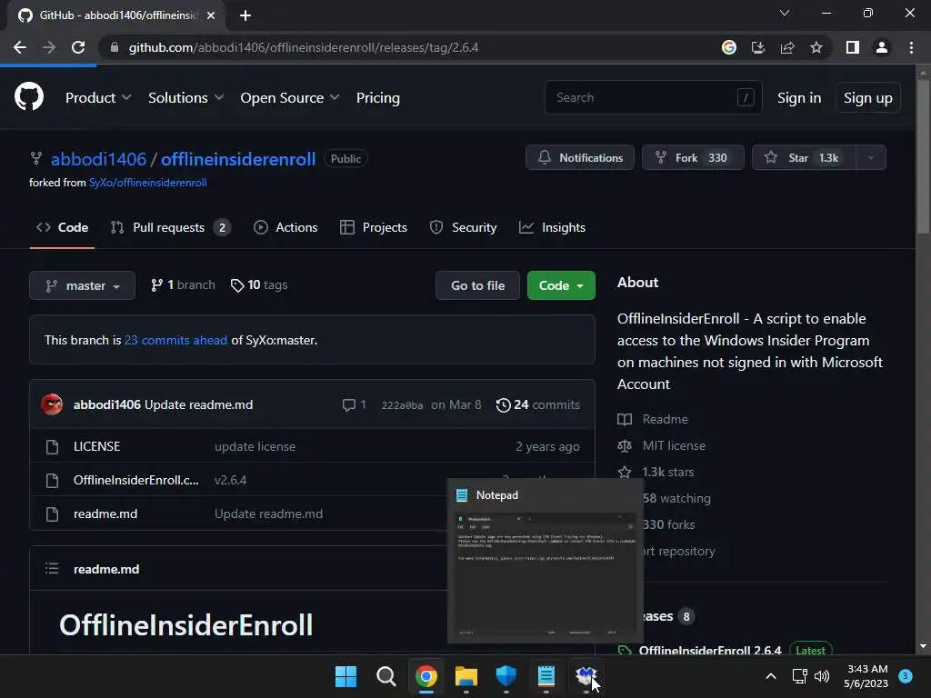Focus the GitHub search field

(x=653, y=97)
